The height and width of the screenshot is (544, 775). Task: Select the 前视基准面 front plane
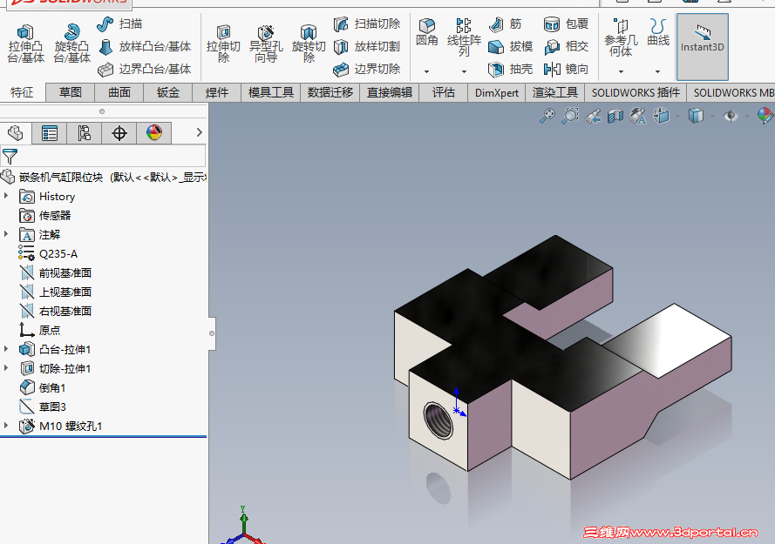[x=56, y=273]
